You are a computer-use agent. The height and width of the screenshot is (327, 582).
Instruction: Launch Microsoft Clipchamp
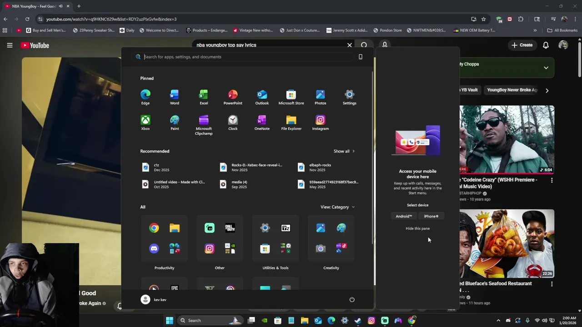tap(204, 125)
